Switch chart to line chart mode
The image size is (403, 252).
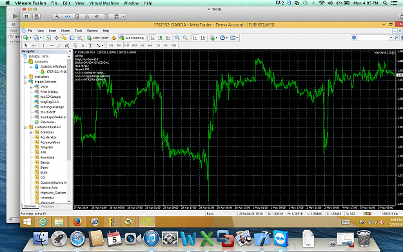click(x=168, y=38)
